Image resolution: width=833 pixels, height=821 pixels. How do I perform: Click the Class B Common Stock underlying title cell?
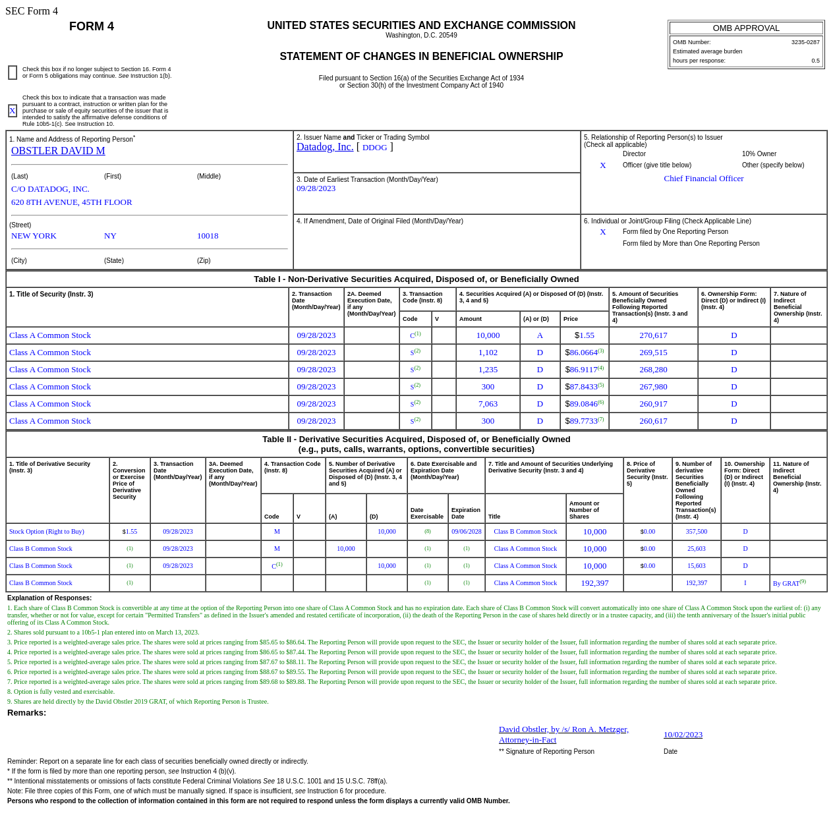(525, 532)
